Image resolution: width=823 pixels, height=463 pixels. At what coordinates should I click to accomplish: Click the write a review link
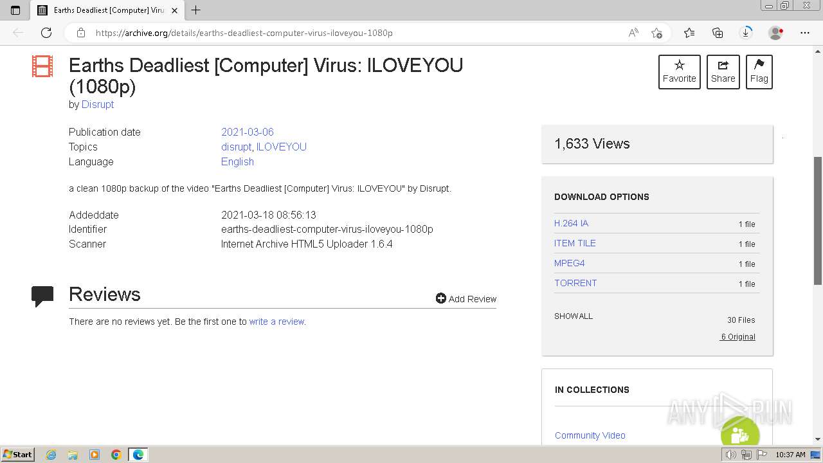(x=276, y=322)
